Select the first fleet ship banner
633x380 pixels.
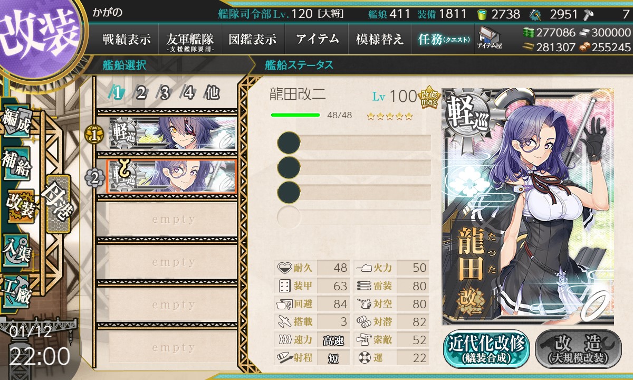coord(172,134)
